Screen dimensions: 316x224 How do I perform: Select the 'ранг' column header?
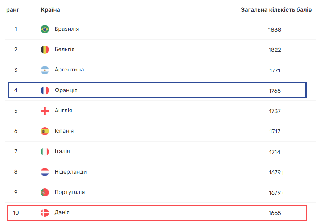[x=13, y=10]
